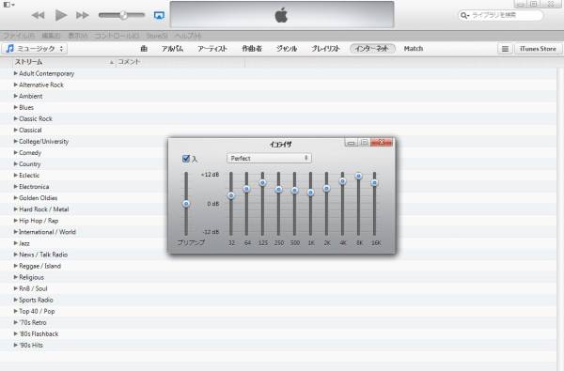Skip forward to the next track
The height and width of the screenshot is (371, 564).
pyautogui.click(x=83, y=15)
